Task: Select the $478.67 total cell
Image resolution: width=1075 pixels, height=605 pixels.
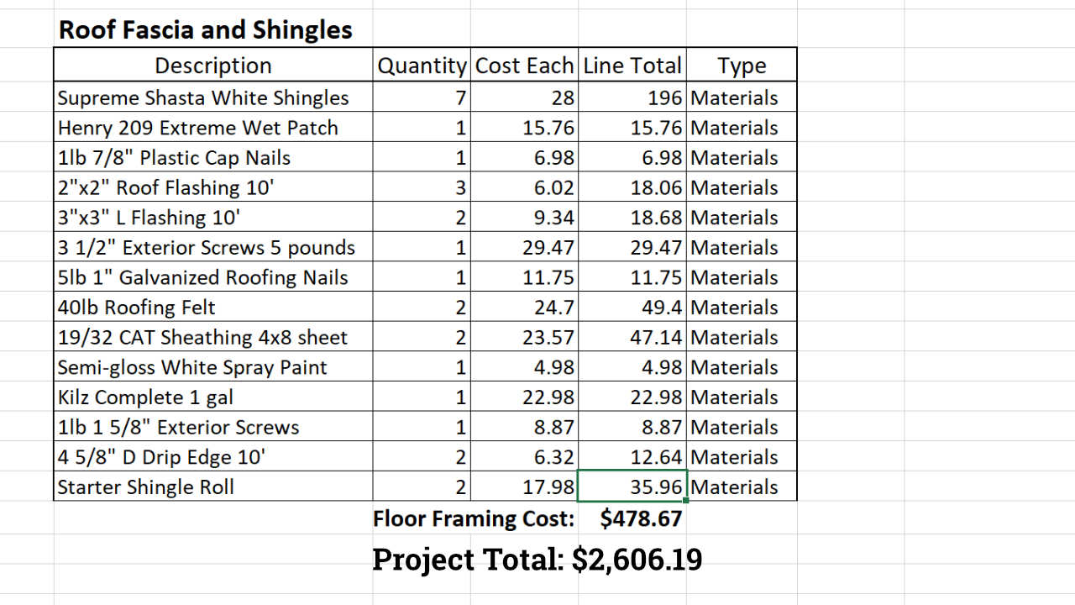Action: tap(640, 518)
